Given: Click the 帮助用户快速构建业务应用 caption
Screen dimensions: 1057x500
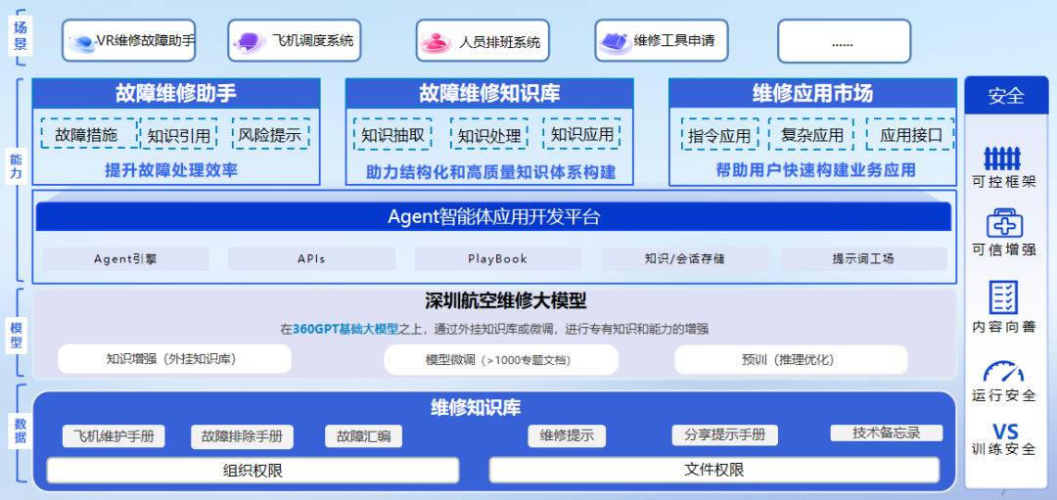Looking at the screenshot, I should 815,170.
